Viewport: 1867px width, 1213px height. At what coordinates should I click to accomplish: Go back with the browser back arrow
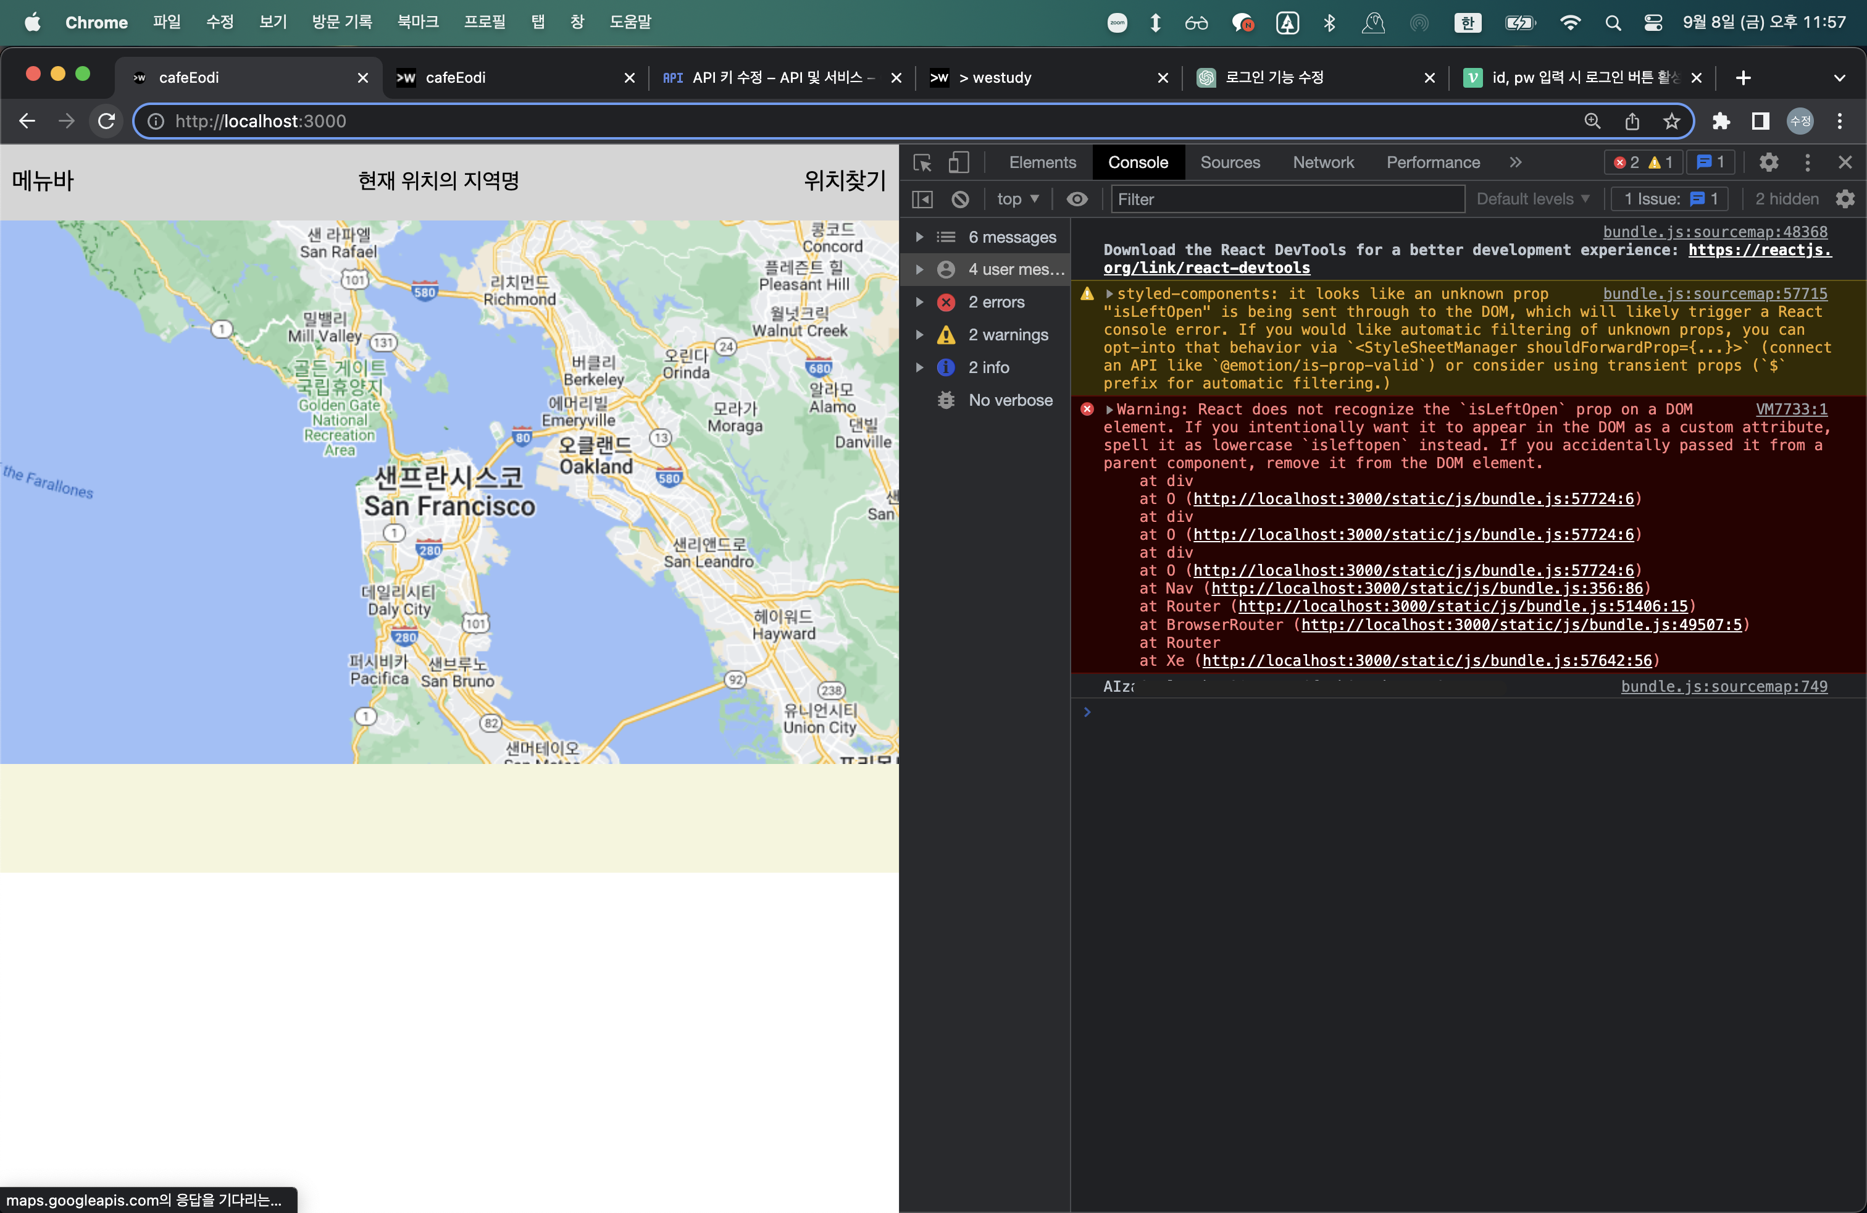(x=27, y=121)
